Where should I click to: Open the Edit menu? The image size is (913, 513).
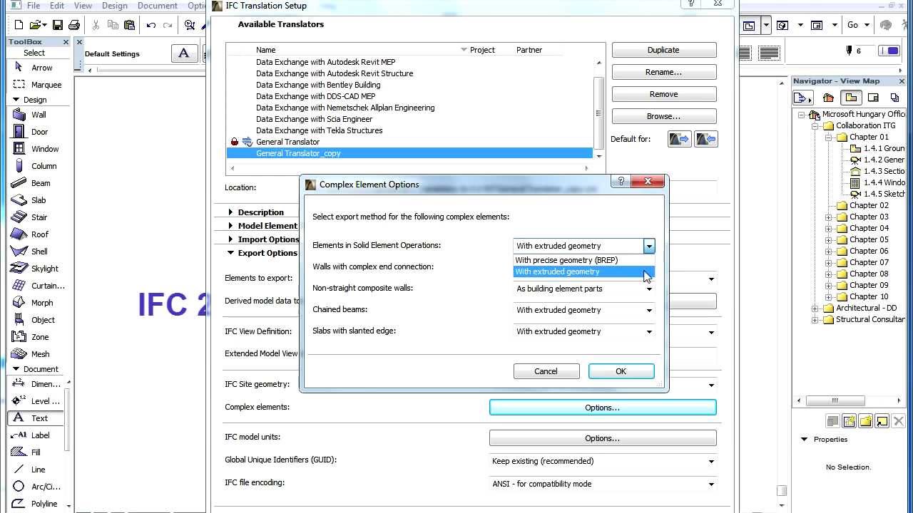point(57,6)
